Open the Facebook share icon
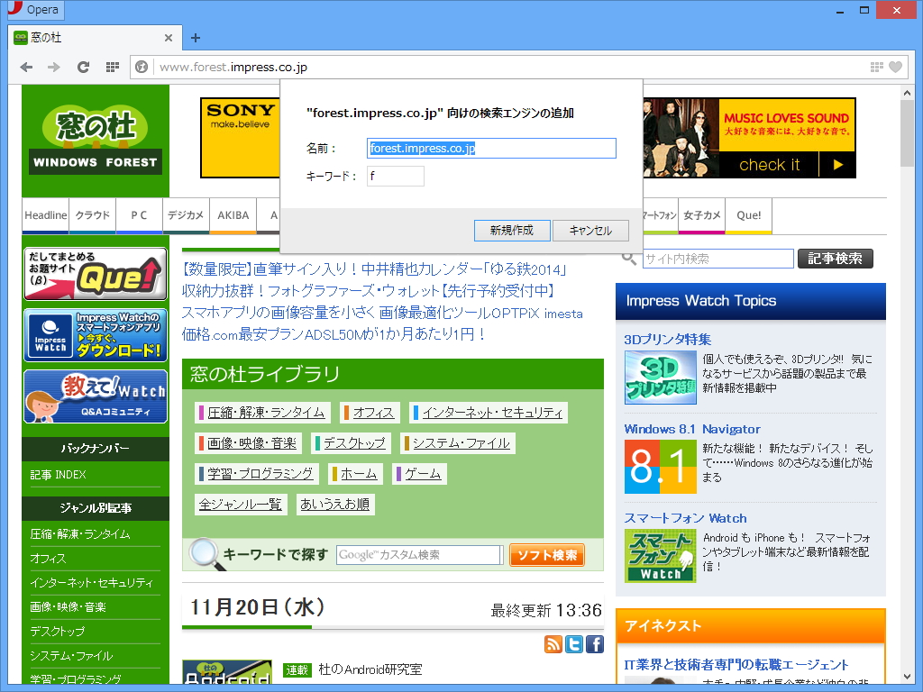 tap(595, 644)
